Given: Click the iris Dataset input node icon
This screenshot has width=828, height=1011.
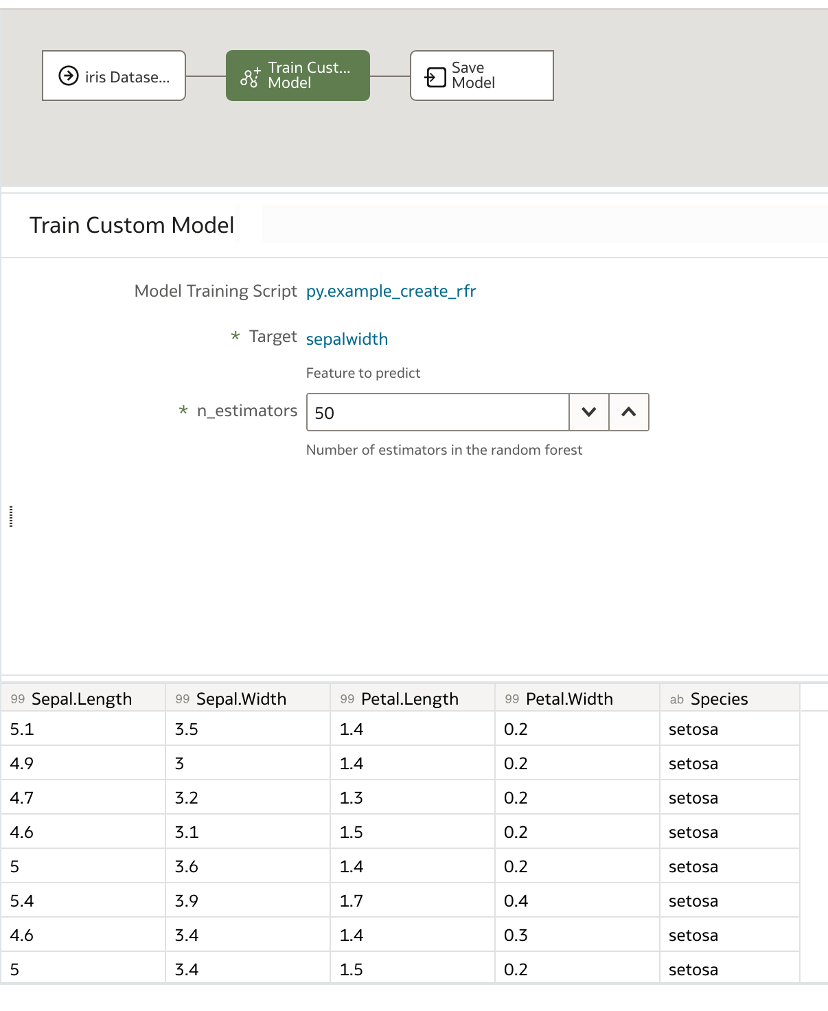Looking at the screenshot, I should [x=67, y=76].
